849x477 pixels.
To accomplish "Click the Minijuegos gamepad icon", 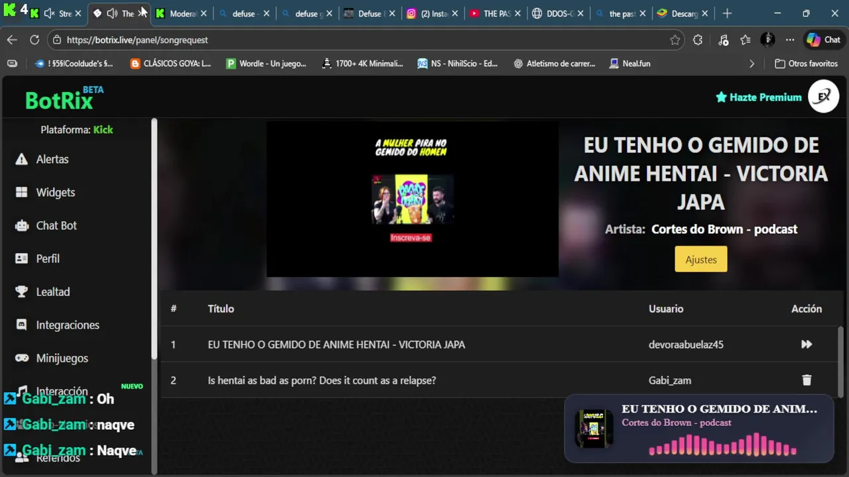I will click(22, 358).
